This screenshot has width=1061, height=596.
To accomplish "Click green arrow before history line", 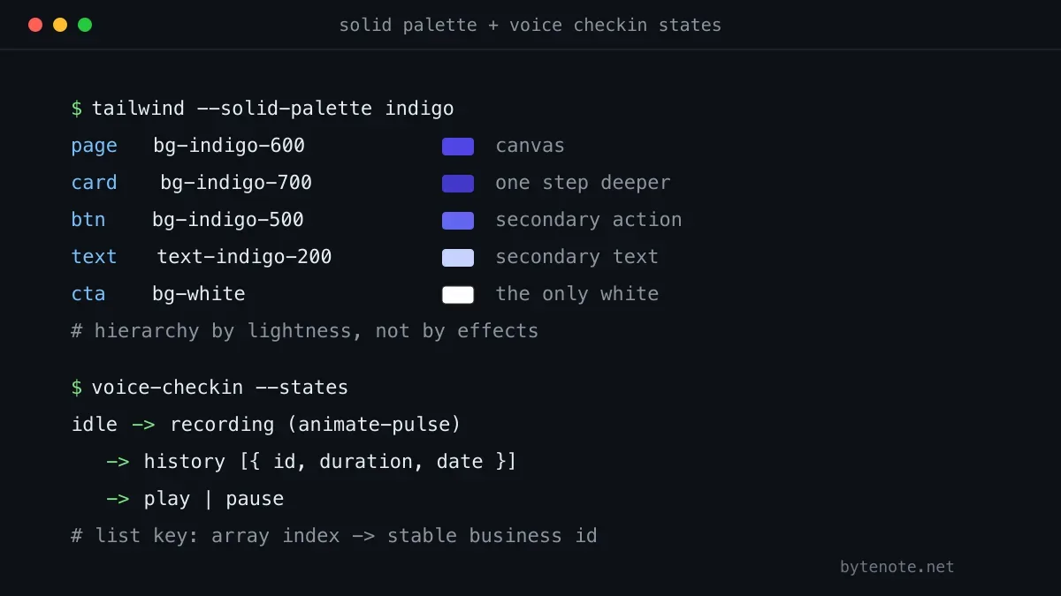I will coord(118,462).
